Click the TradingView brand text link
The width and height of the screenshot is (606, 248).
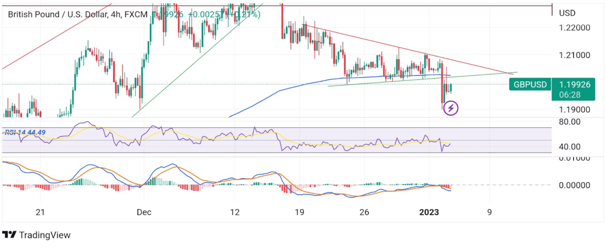pyautogui.click(x=45, y=235)
